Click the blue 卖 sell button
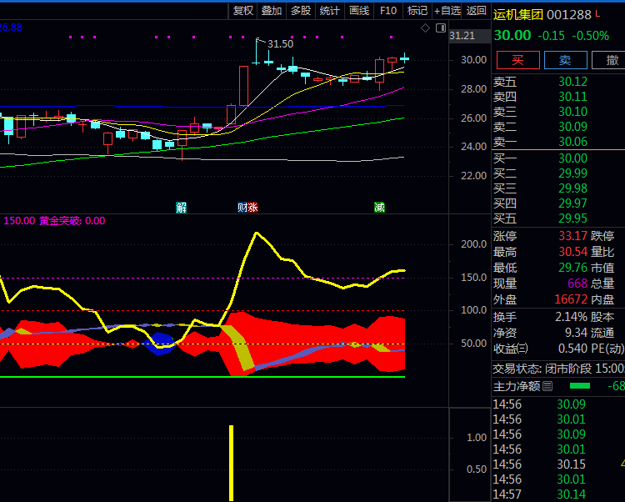Screen dimensions: 625x502 [x=565, y=59]
